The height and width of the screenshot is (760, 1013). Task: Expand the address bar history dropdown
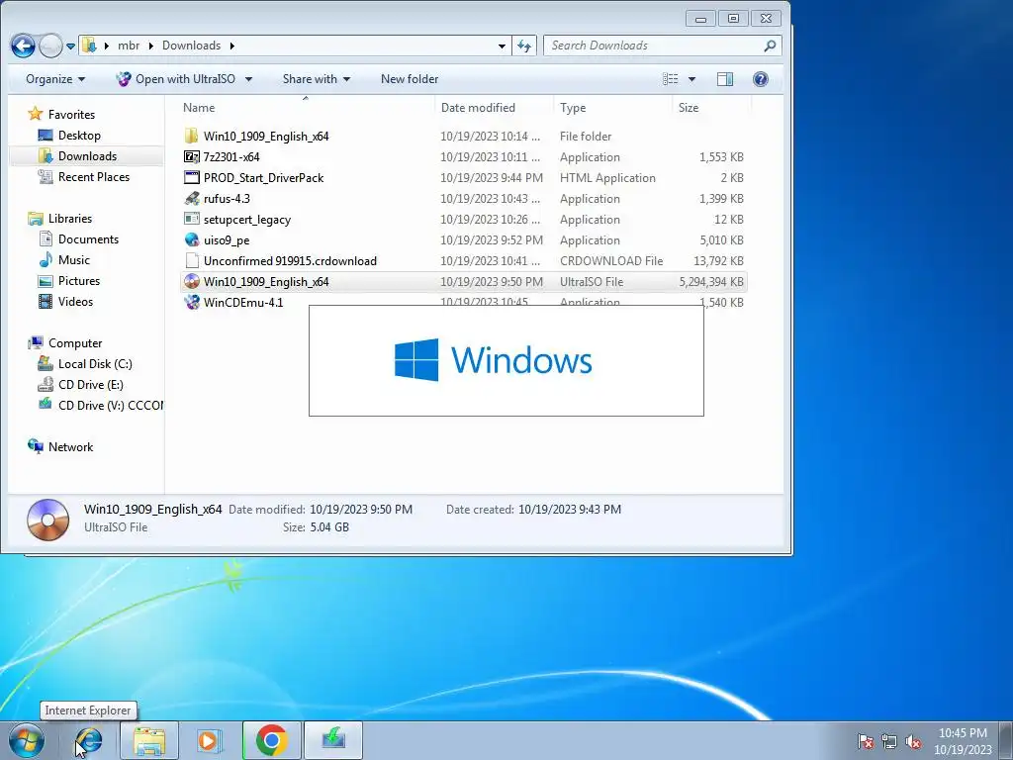[502, 46]
